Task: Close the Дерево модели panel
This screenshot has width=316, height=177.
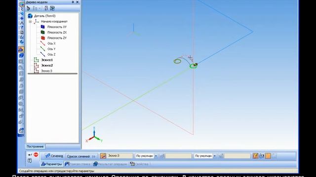Action: coord(77,2)
